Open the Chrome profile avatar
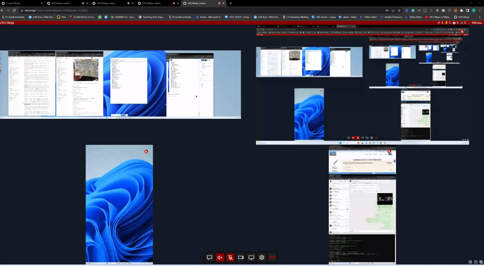This screenshot has height=266, width=484. (x=474, y=10)
